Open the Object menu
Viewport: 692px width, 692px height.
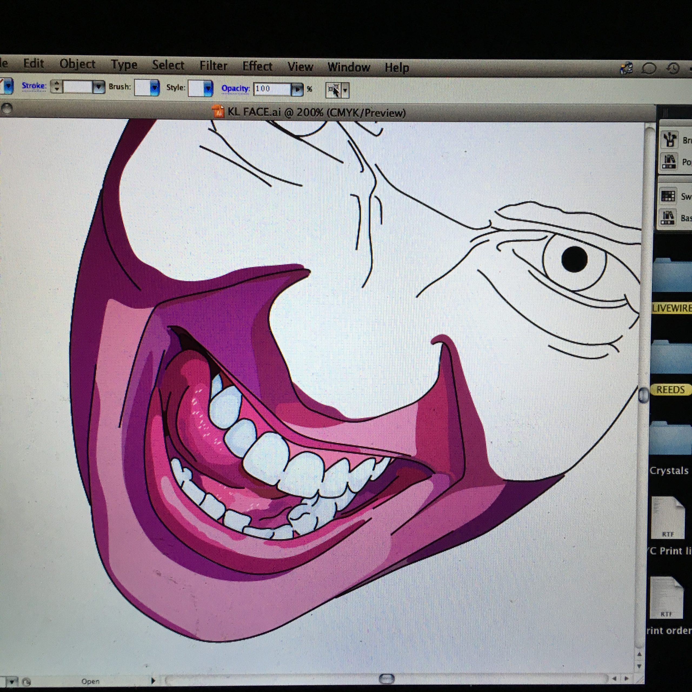pos(77,64)
